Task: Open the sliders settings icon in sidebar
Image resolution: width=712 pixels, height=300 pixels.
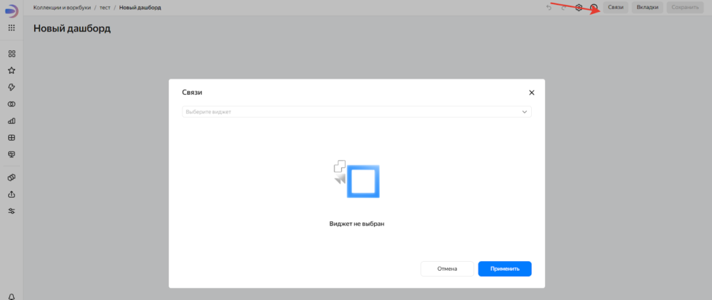Action: 11,211
